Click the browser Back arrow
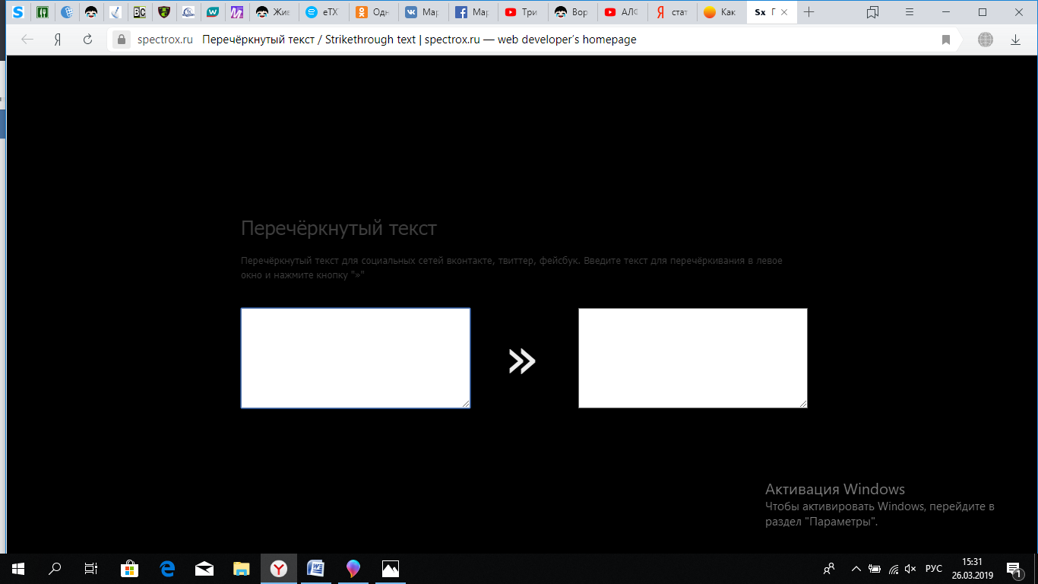The height and width of the screenshot is (584, 1038). pos(27,40)
